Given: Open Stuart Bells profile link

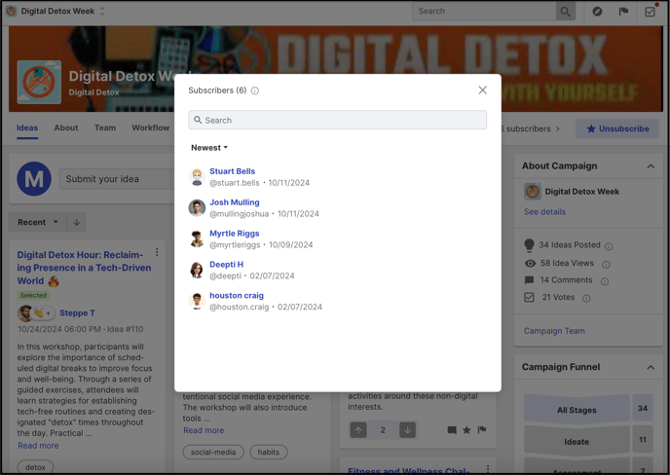Looking at the screenshot, I should (232, 171).
